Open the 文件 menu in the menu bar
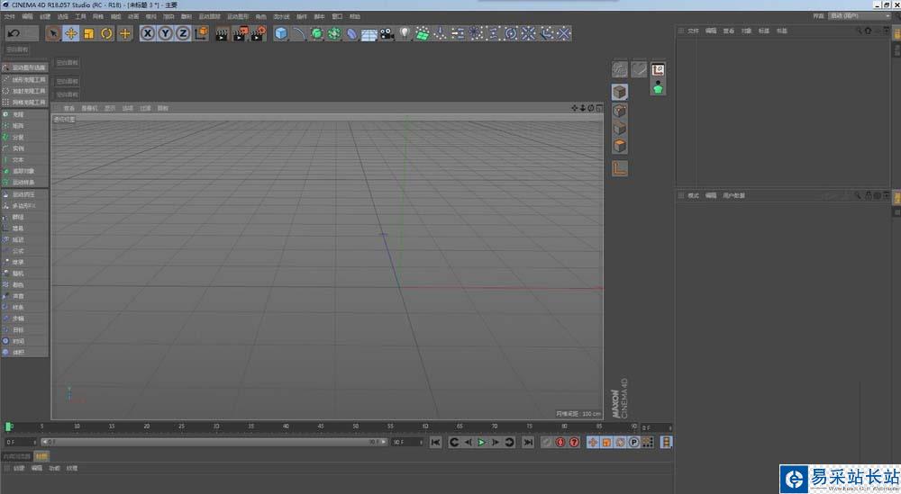The height and width of the screenshot is (494, 901). 9,16
